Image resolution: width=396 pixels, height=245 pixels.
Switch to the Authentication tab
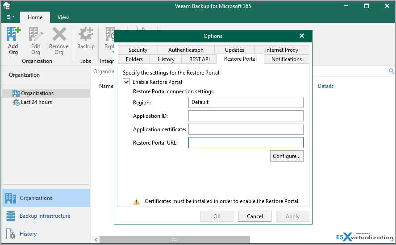pyautogui.click(x=186, y=50)
